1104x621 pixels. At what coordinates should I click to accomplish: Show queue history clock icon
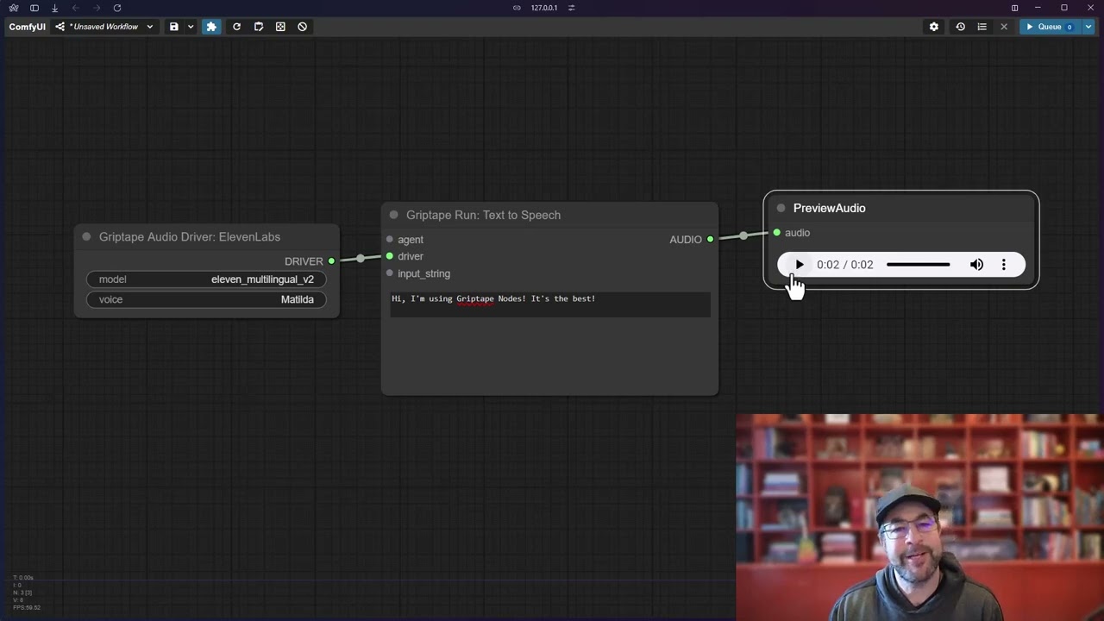(960, 27)
